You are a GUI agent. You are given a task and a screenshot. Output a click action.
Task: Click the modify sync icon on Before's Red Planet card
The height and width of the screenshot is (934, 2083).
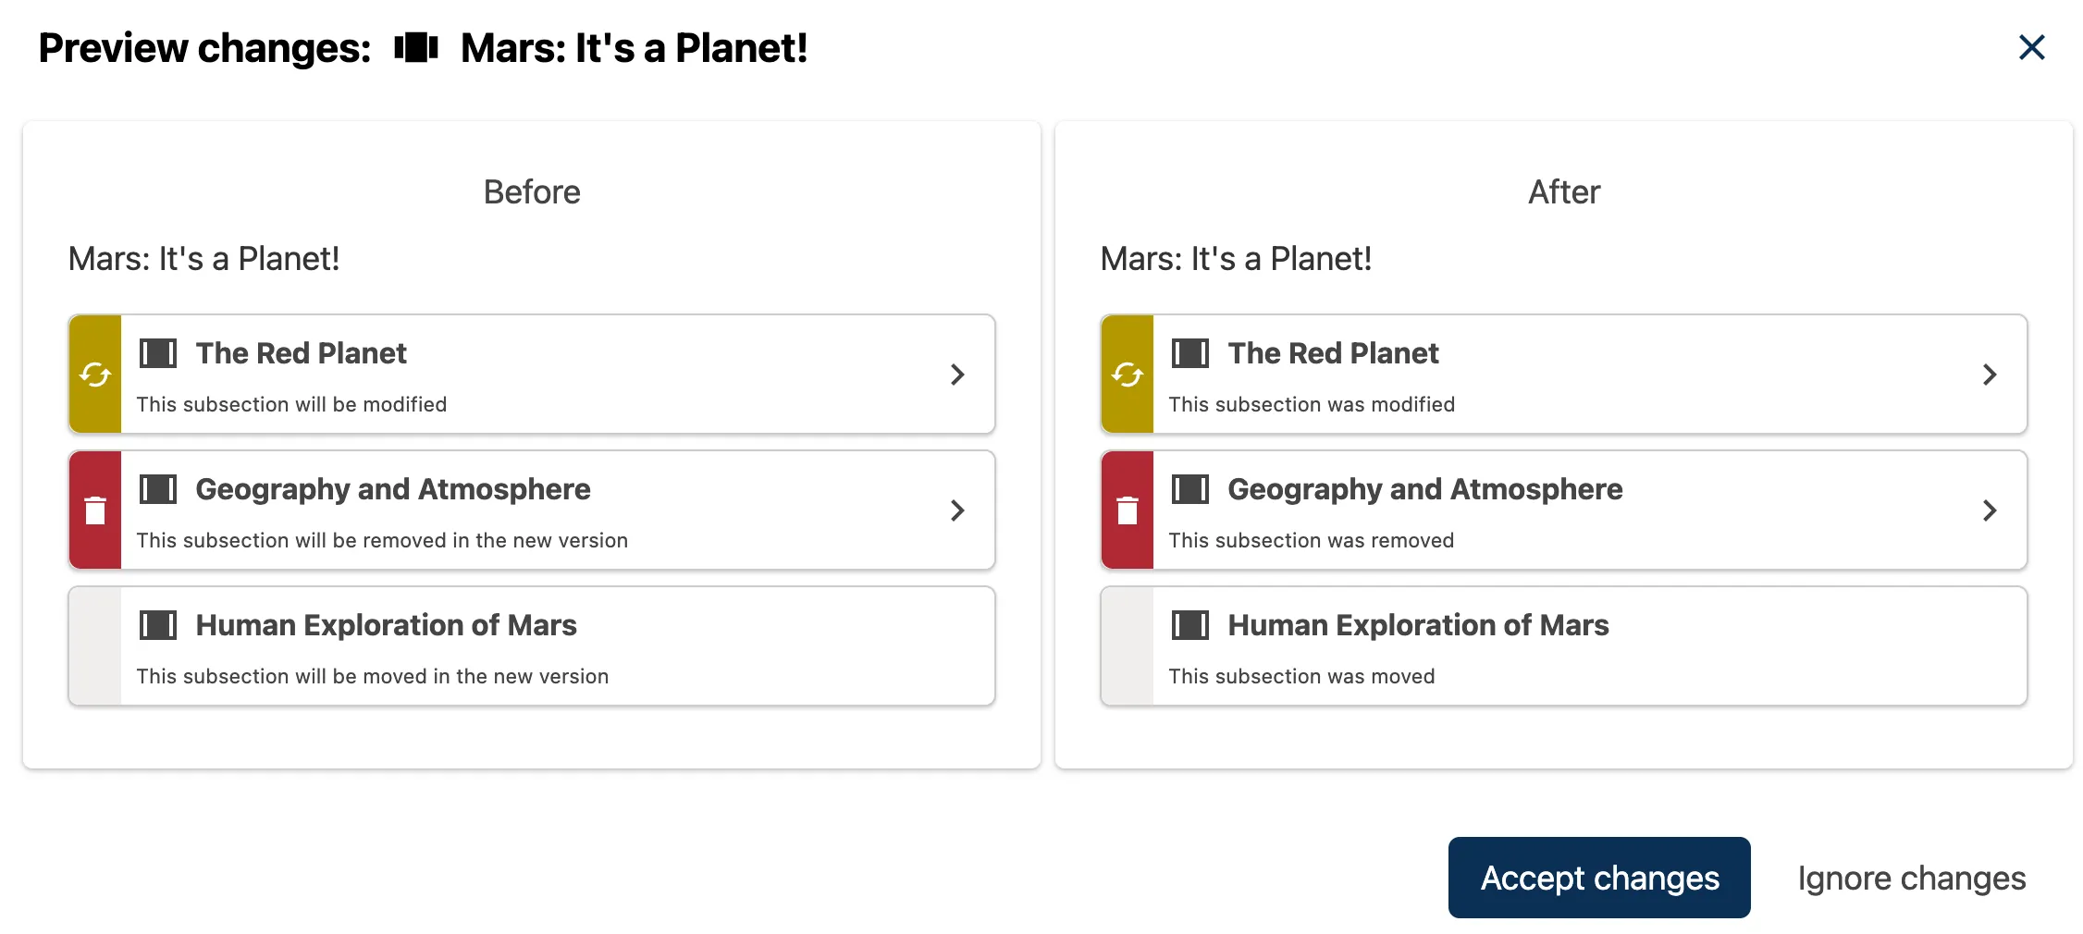[93, 374]
